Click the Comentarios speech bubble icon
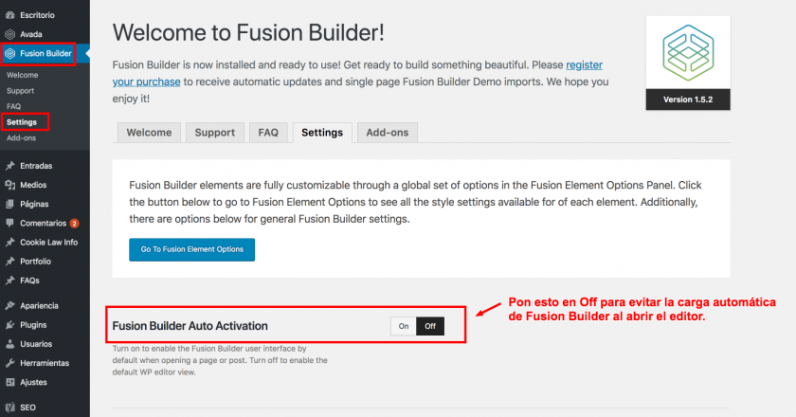 (x=9, y=223)
